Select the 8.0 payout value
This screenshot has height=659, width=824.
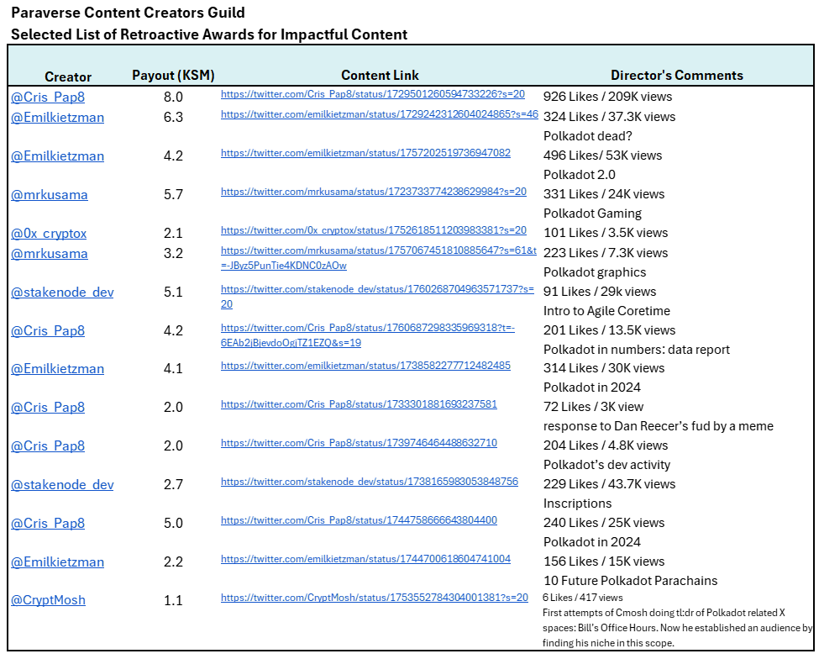(173, 98)
